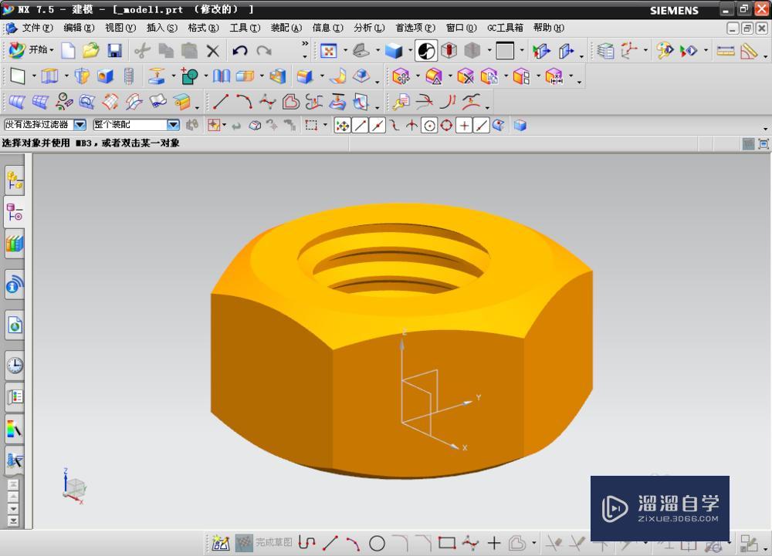
Task: Expand rendering style dropdown arrow
Action: coord(411,51)
